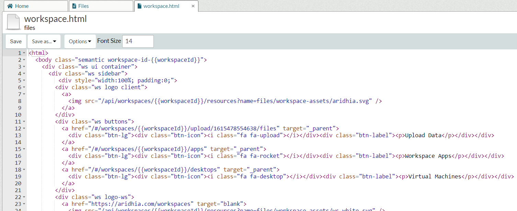Click the Save button
The height and width of the screenshot is (211, 517).
tap(16, 41)
